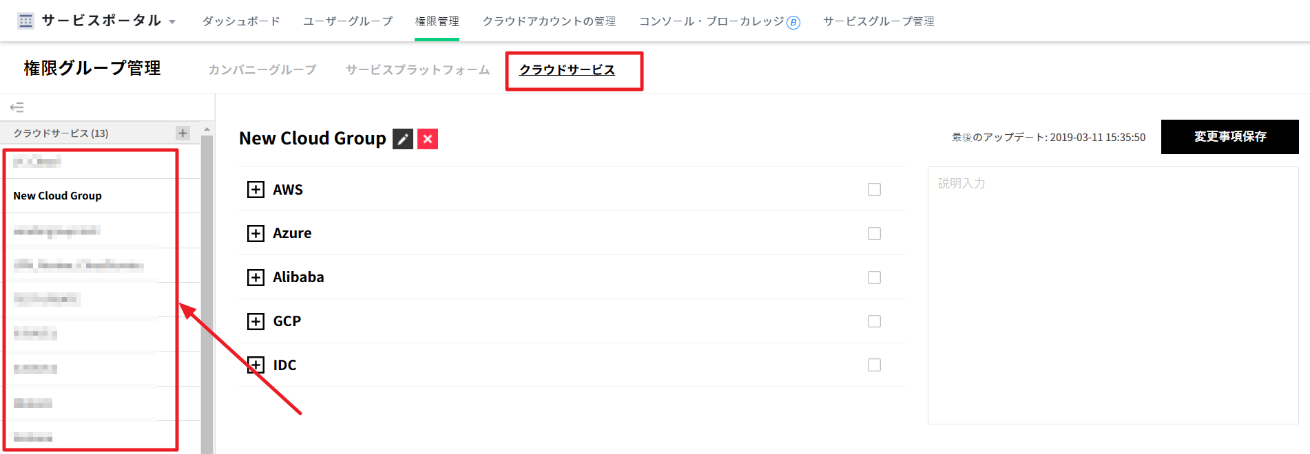Click into the 説明入力 description field

click(1112, 296)
